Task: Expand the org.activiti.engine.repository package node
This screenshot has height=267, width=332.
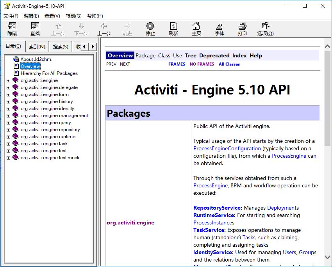Action: pyautogui.click(x=9, y=129)
